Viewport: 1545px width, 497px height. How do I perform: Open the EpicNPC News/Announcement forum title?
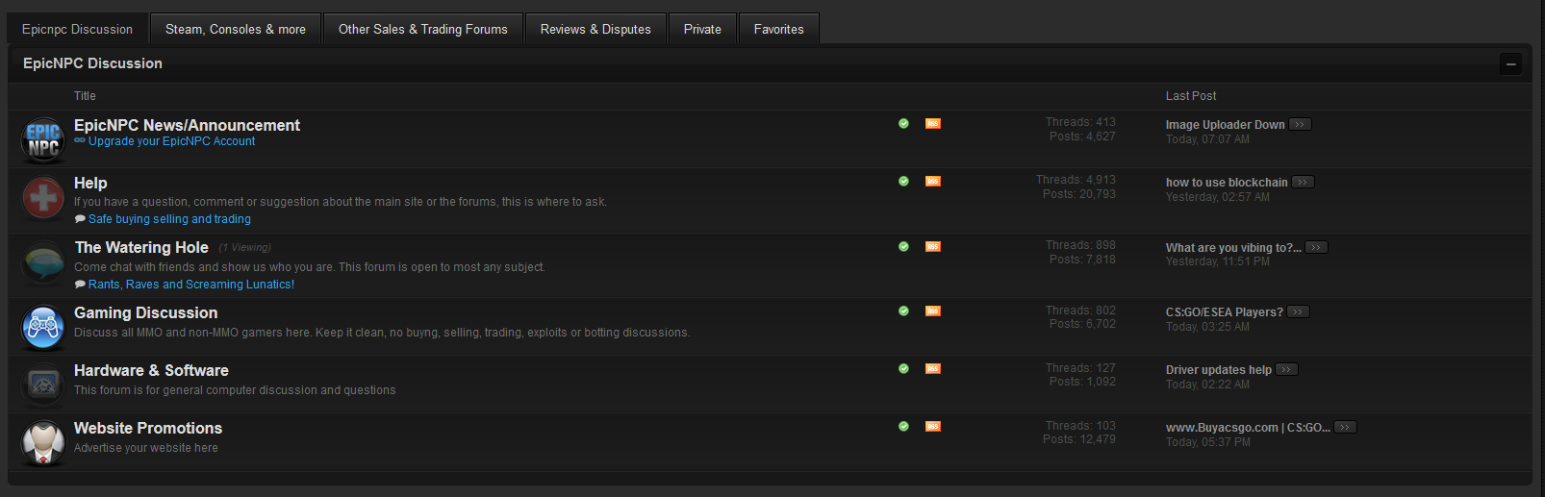pyautogui.click(x=187, y=125)
